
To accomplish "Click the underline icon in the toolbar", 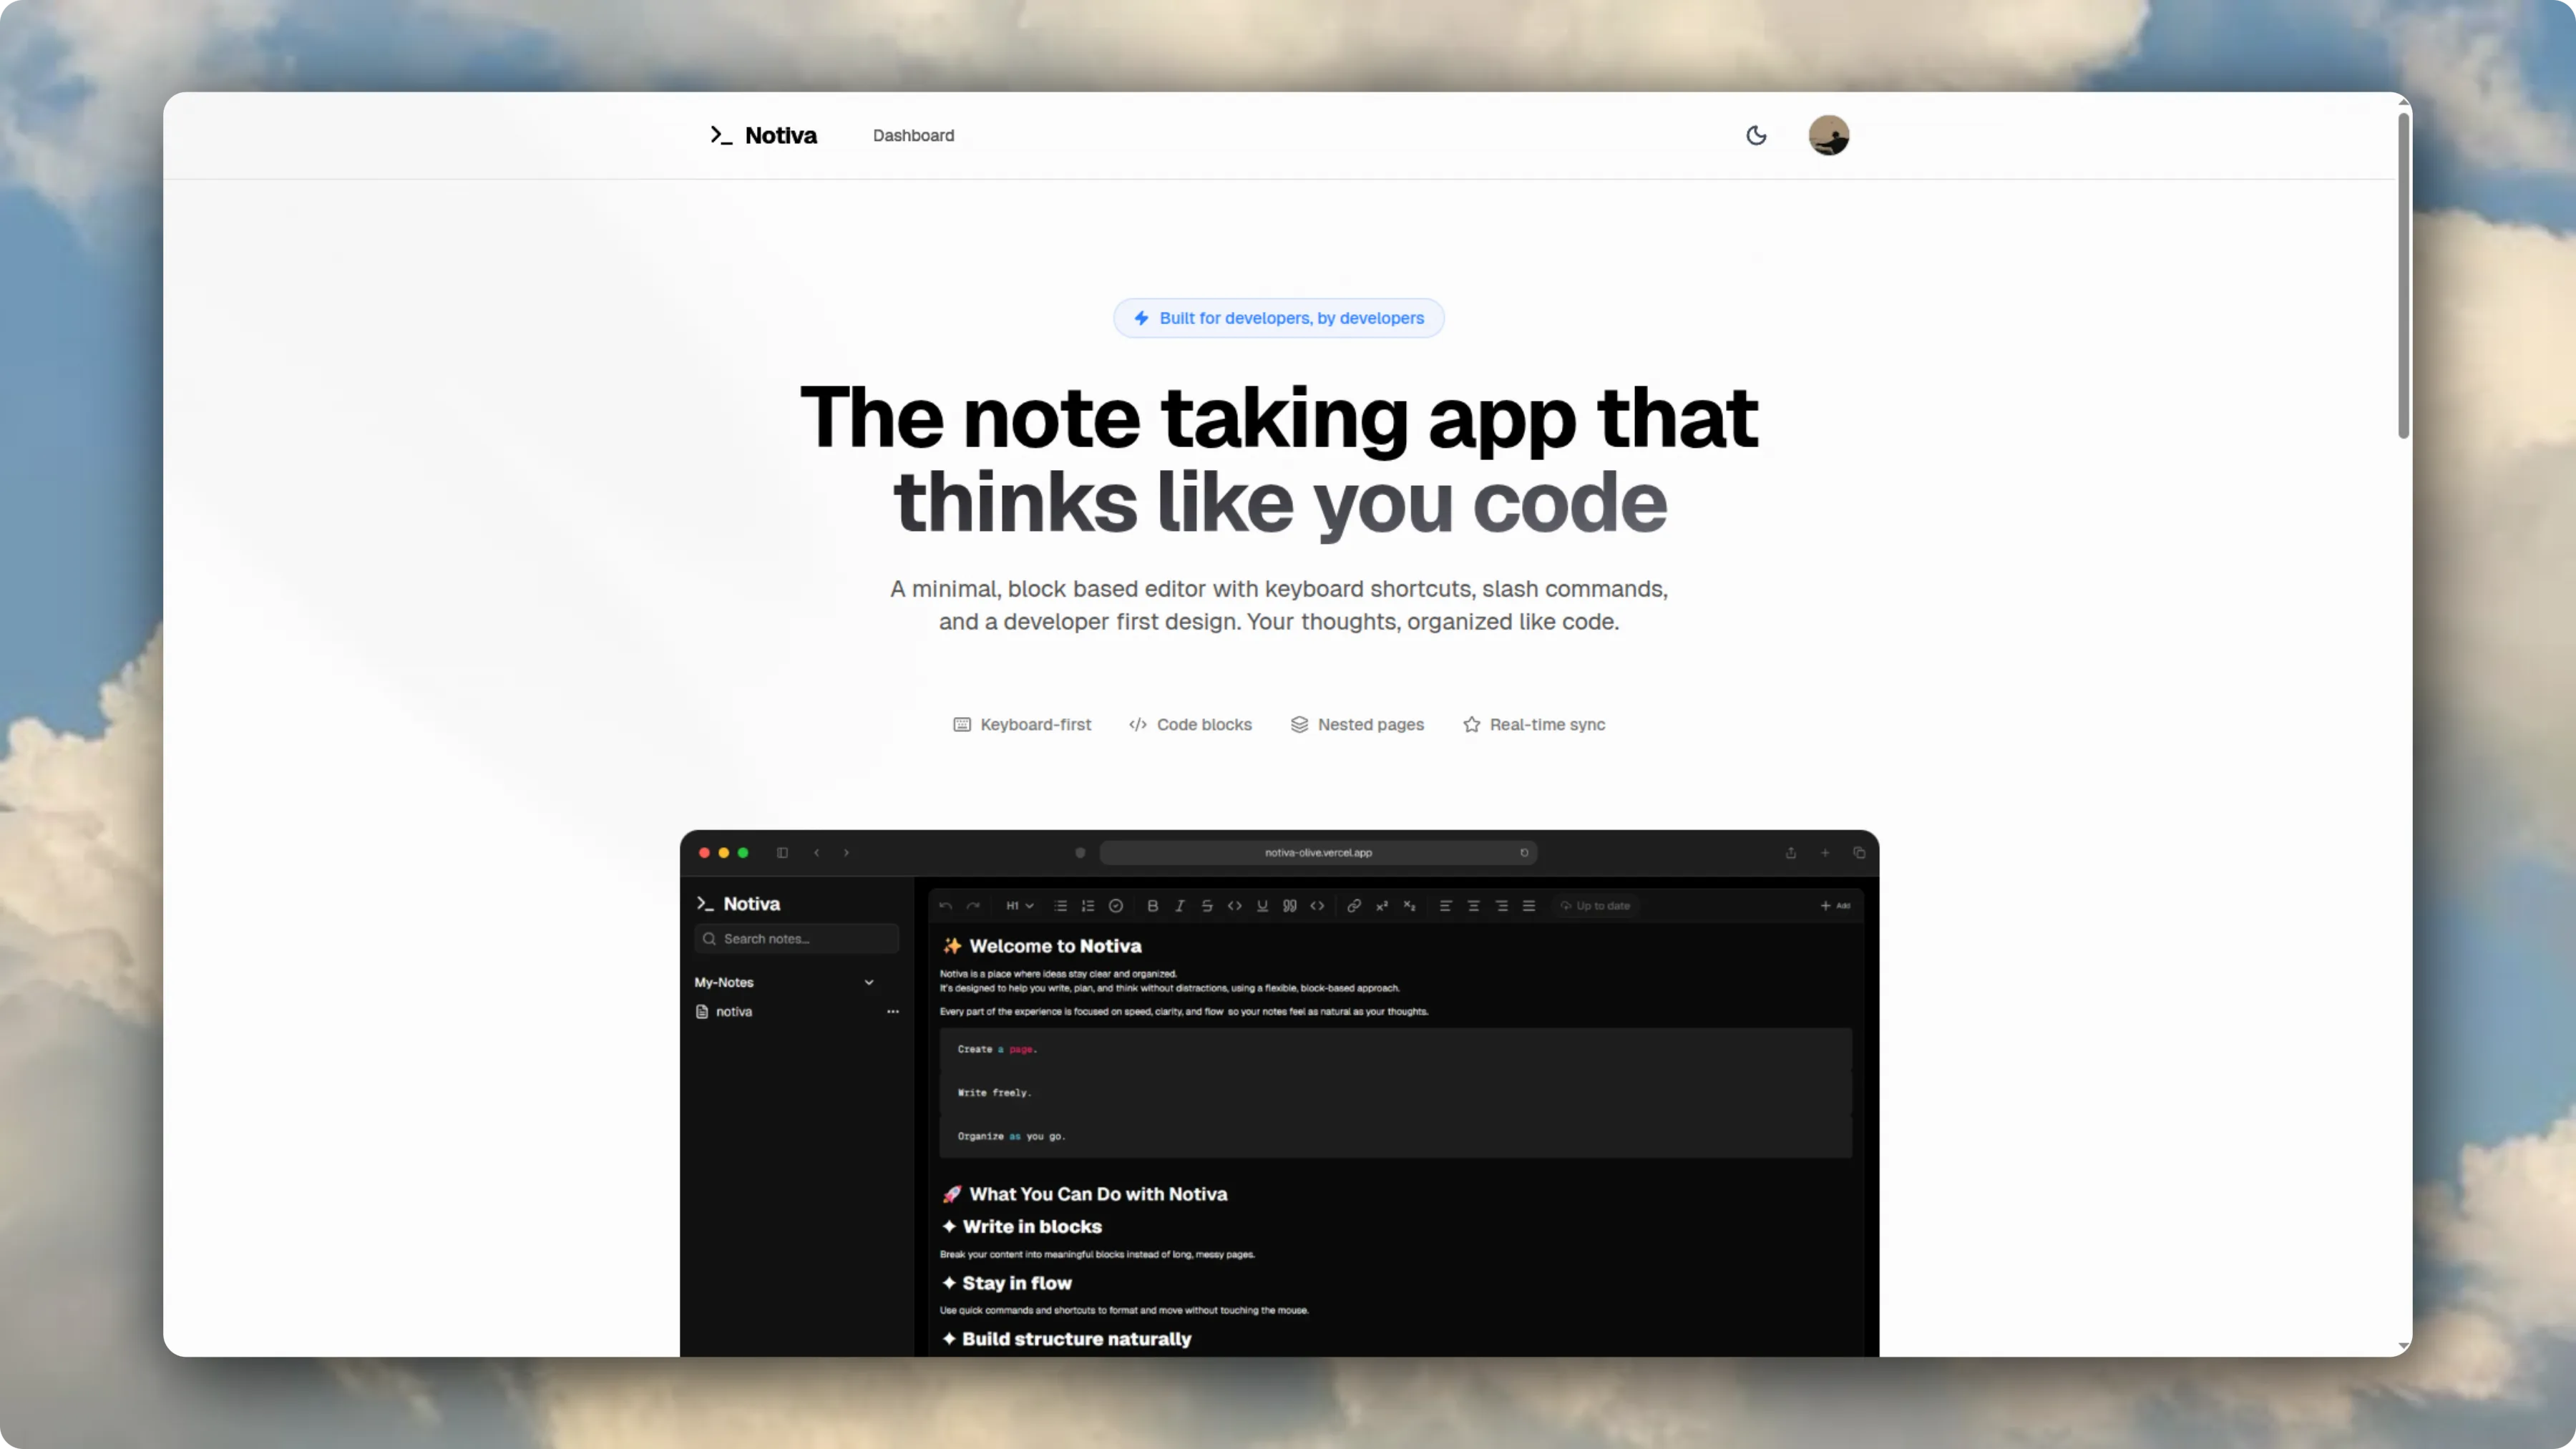I will click(1262, 906).
